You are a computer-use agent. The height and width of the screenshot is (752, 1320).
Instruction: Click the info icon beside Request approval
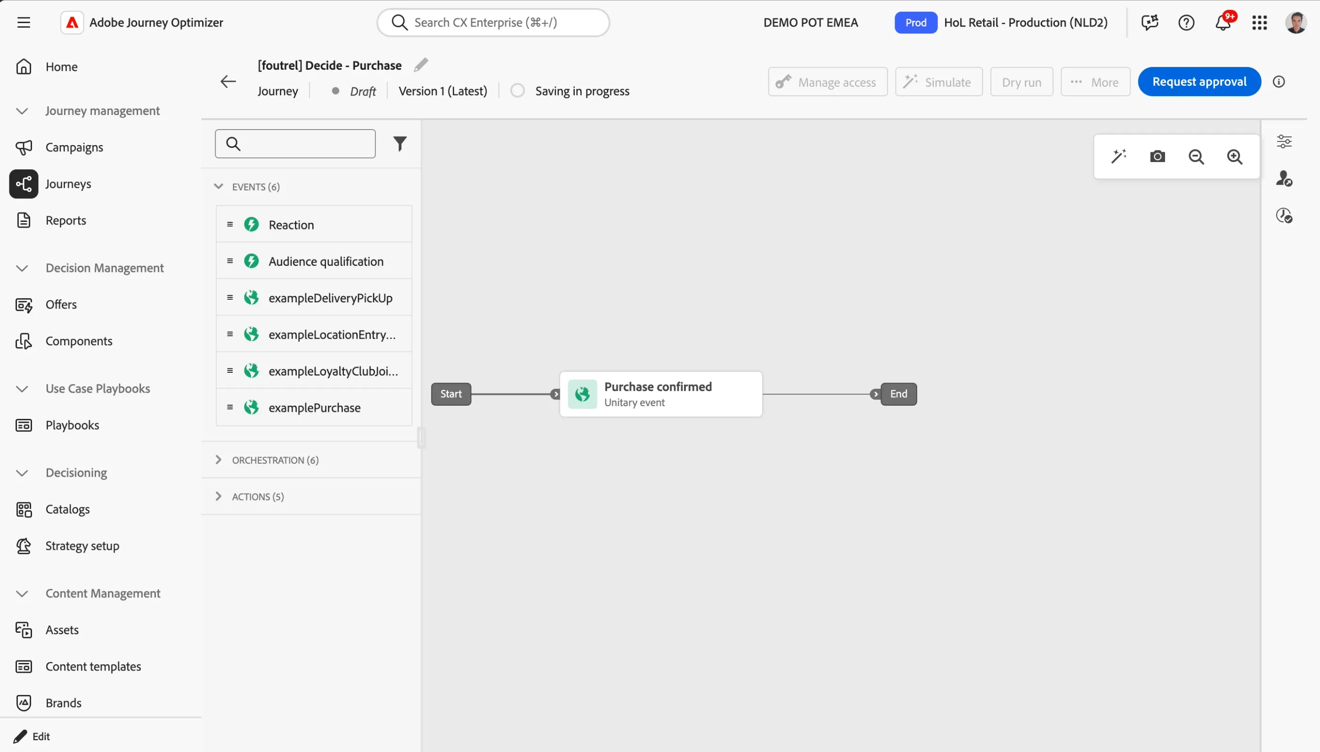click(x=1279, y=82)
